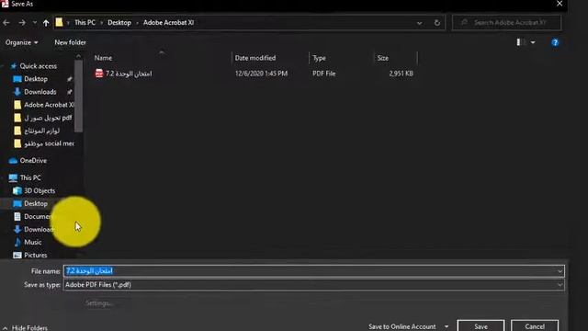Click 'Adobe Acrobat XI' breadcrumb segment
This screenshot has height=331, width=588.
coord(168,22)
